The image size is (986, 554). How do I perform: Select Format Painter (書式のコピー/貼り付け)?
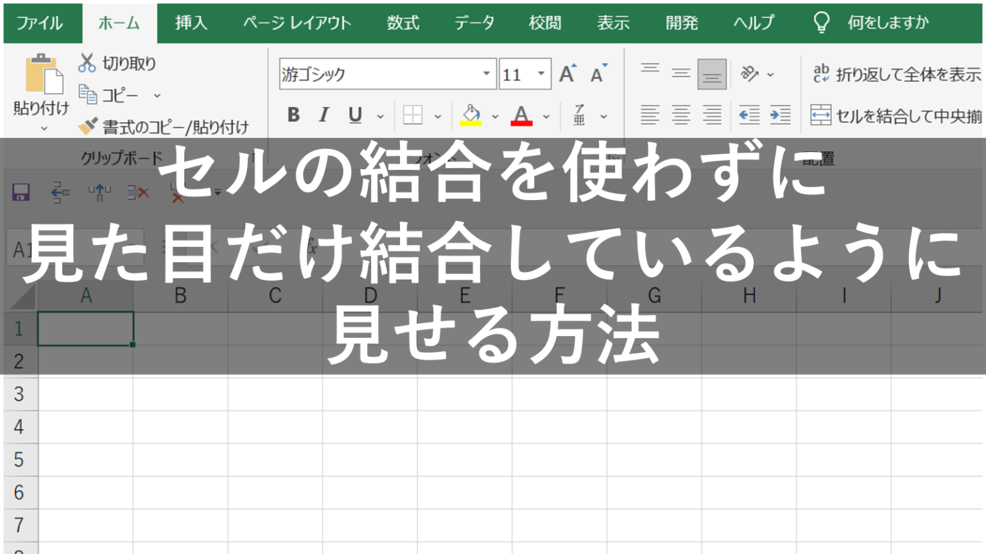pos(163,126)
